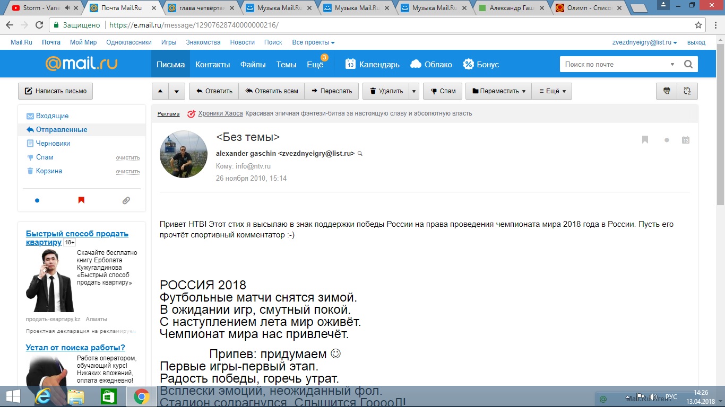Screen dimensions: 725x407
Task: Click the print message icon
Action: pyautogui.click(x=667, y=91)
